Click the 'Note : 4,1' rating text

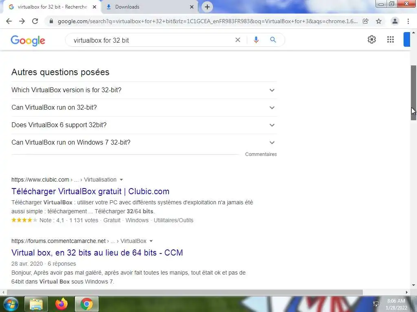[52, 220]
